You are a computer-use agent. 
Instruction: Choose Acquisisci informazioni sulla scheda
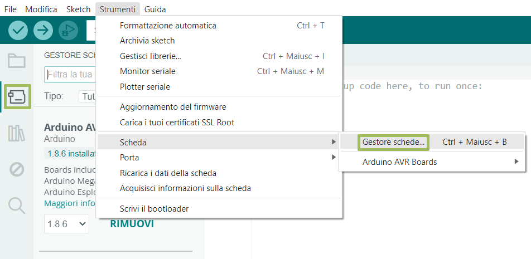tap(219, 188)
